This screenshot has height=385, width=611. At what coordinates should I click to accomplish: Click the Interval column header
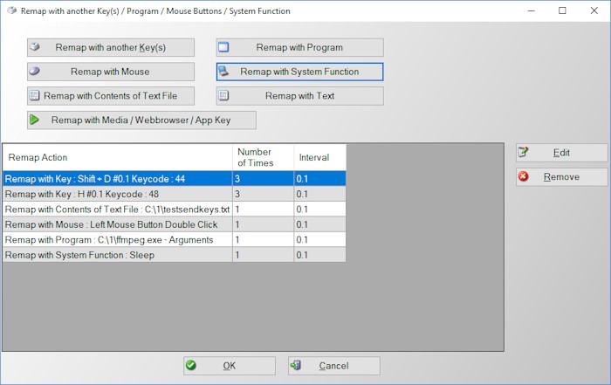319,157
